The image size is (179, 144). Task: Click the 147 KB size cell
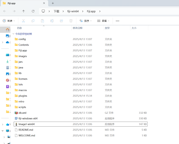pos(143,124)
